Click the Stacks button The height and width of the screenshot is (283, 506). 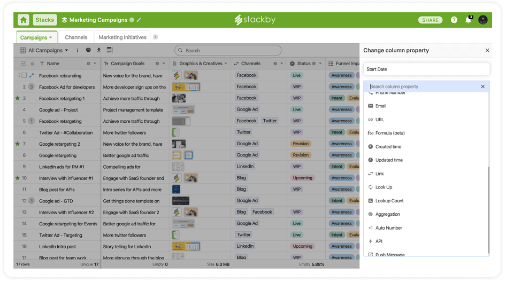(45, 20)
